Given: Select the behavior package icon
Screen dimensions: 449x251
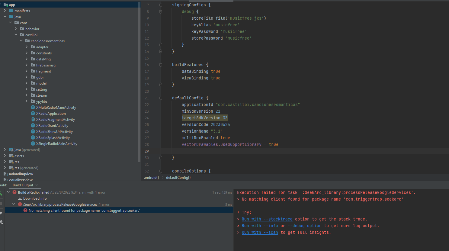Looking at the screenshot, I should pyautogui.click(x=22, y=29).
